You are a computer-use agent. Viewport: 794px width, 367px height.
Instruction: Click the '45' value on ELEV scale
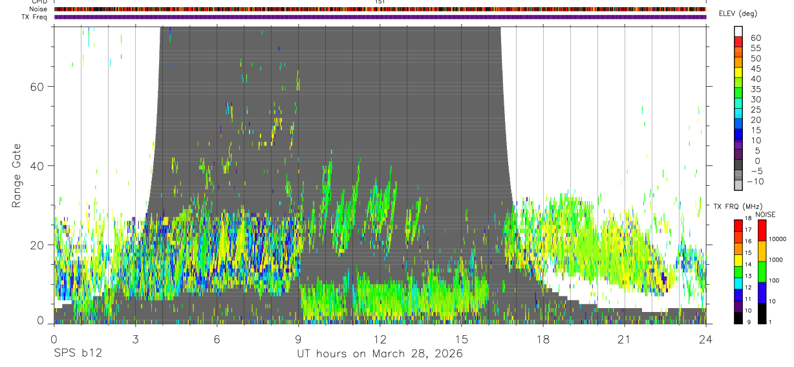click(x=755, y=69)
